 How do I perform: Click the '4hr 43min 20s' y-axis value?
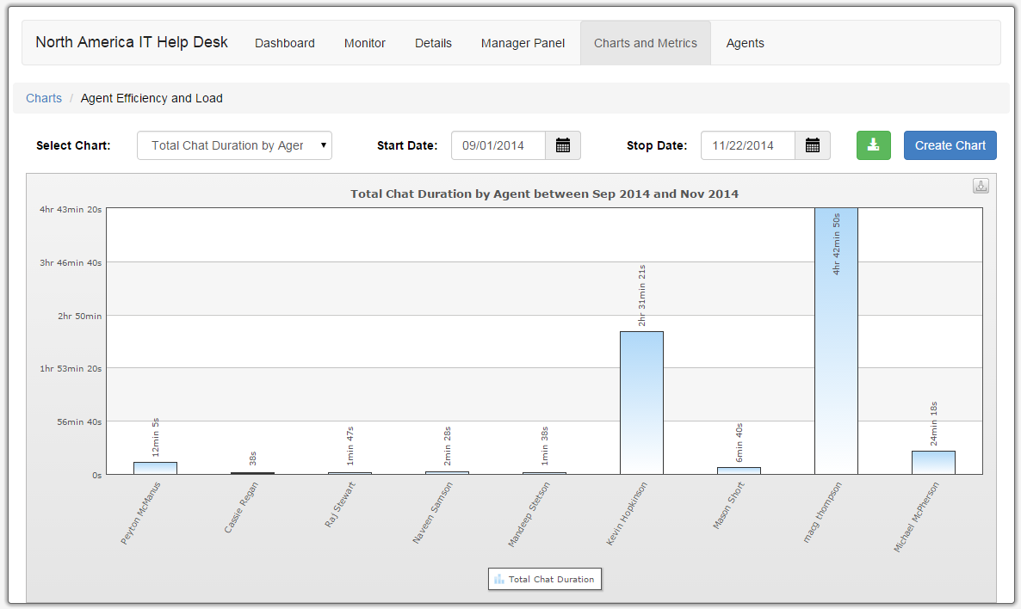point(71,210)
